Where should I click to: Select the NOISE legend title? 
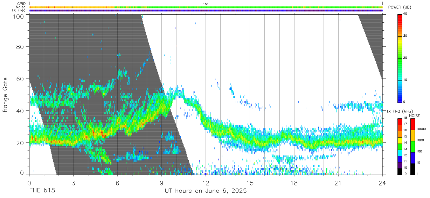click(x=415, y=116)
